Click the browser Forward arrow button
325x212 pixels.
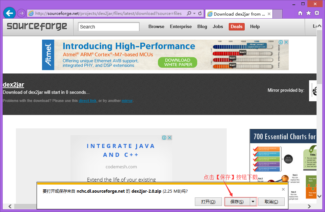(x=21, y=13)
